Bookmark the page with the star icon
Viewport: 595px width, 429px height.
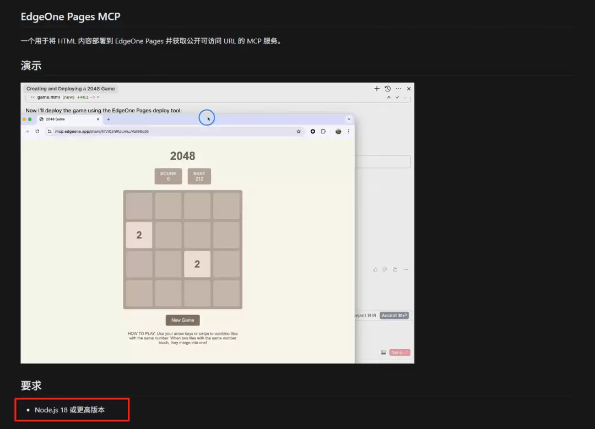[299, 131]
